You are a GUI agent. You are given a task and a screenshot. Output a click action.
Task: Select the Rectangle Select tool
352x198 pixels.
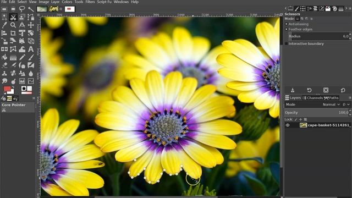(x=4, y=9)
